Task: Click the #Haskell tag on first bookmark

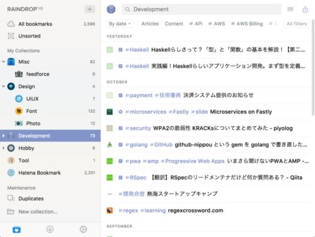Action: click(x=137, y=50)
